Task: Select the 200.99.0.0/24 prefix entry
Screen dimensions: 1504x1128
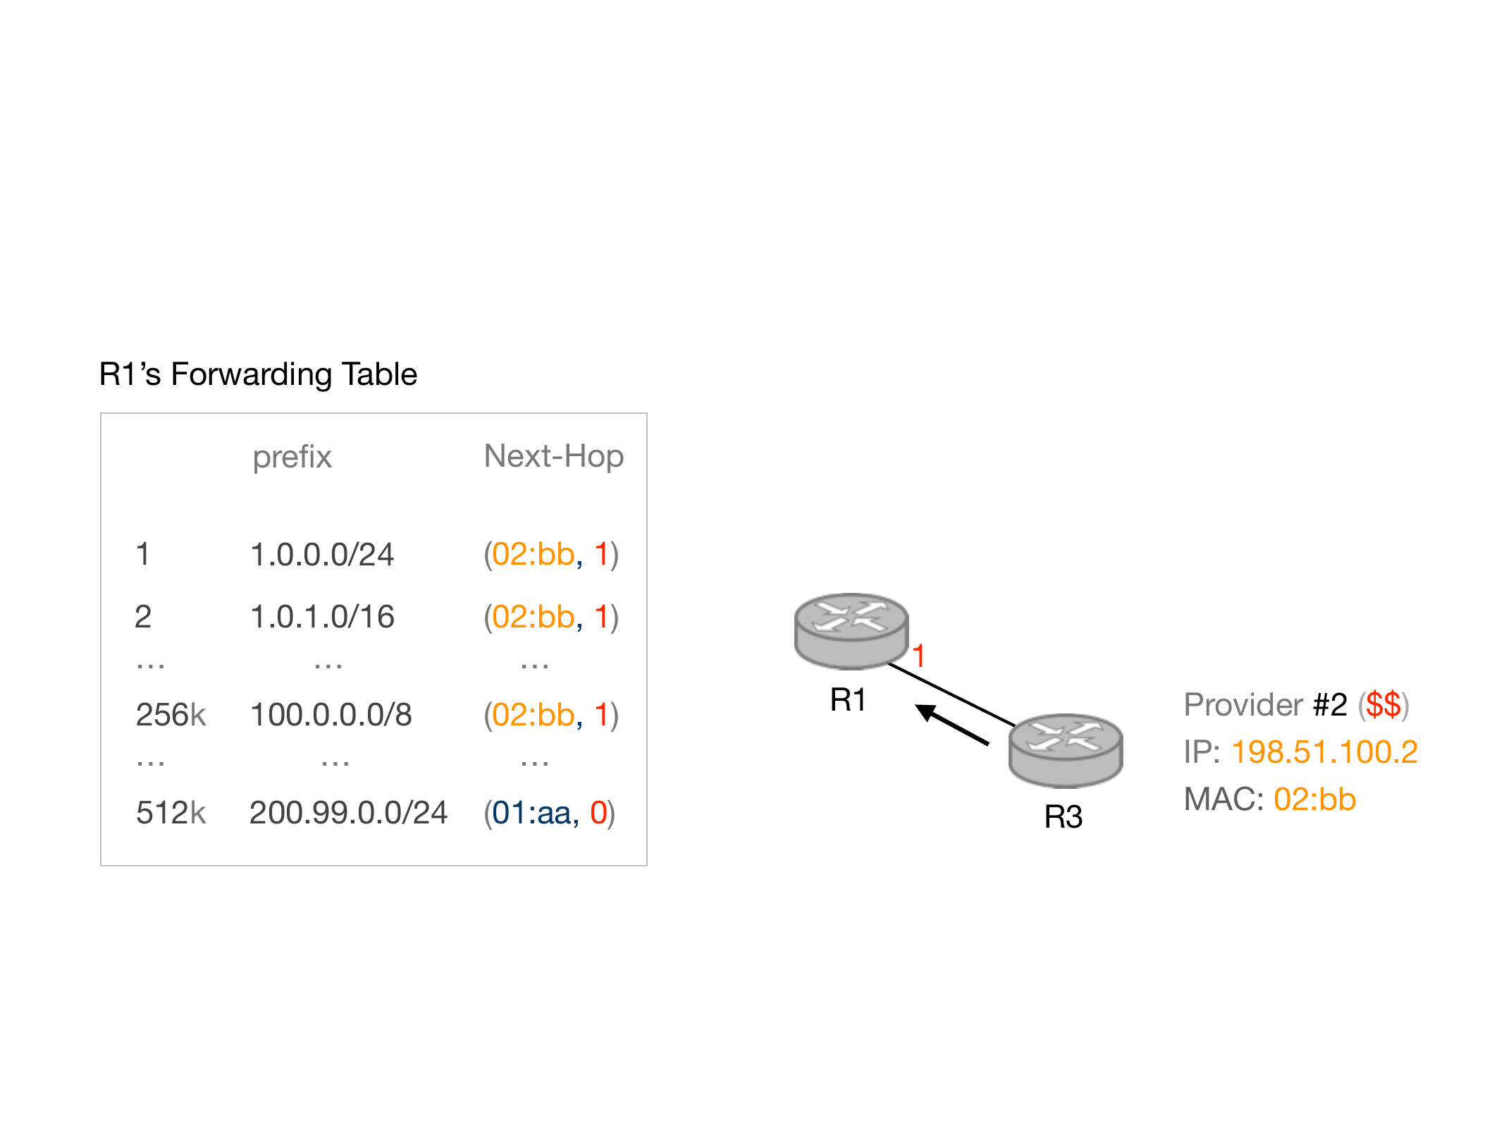Action: (348, 813)
